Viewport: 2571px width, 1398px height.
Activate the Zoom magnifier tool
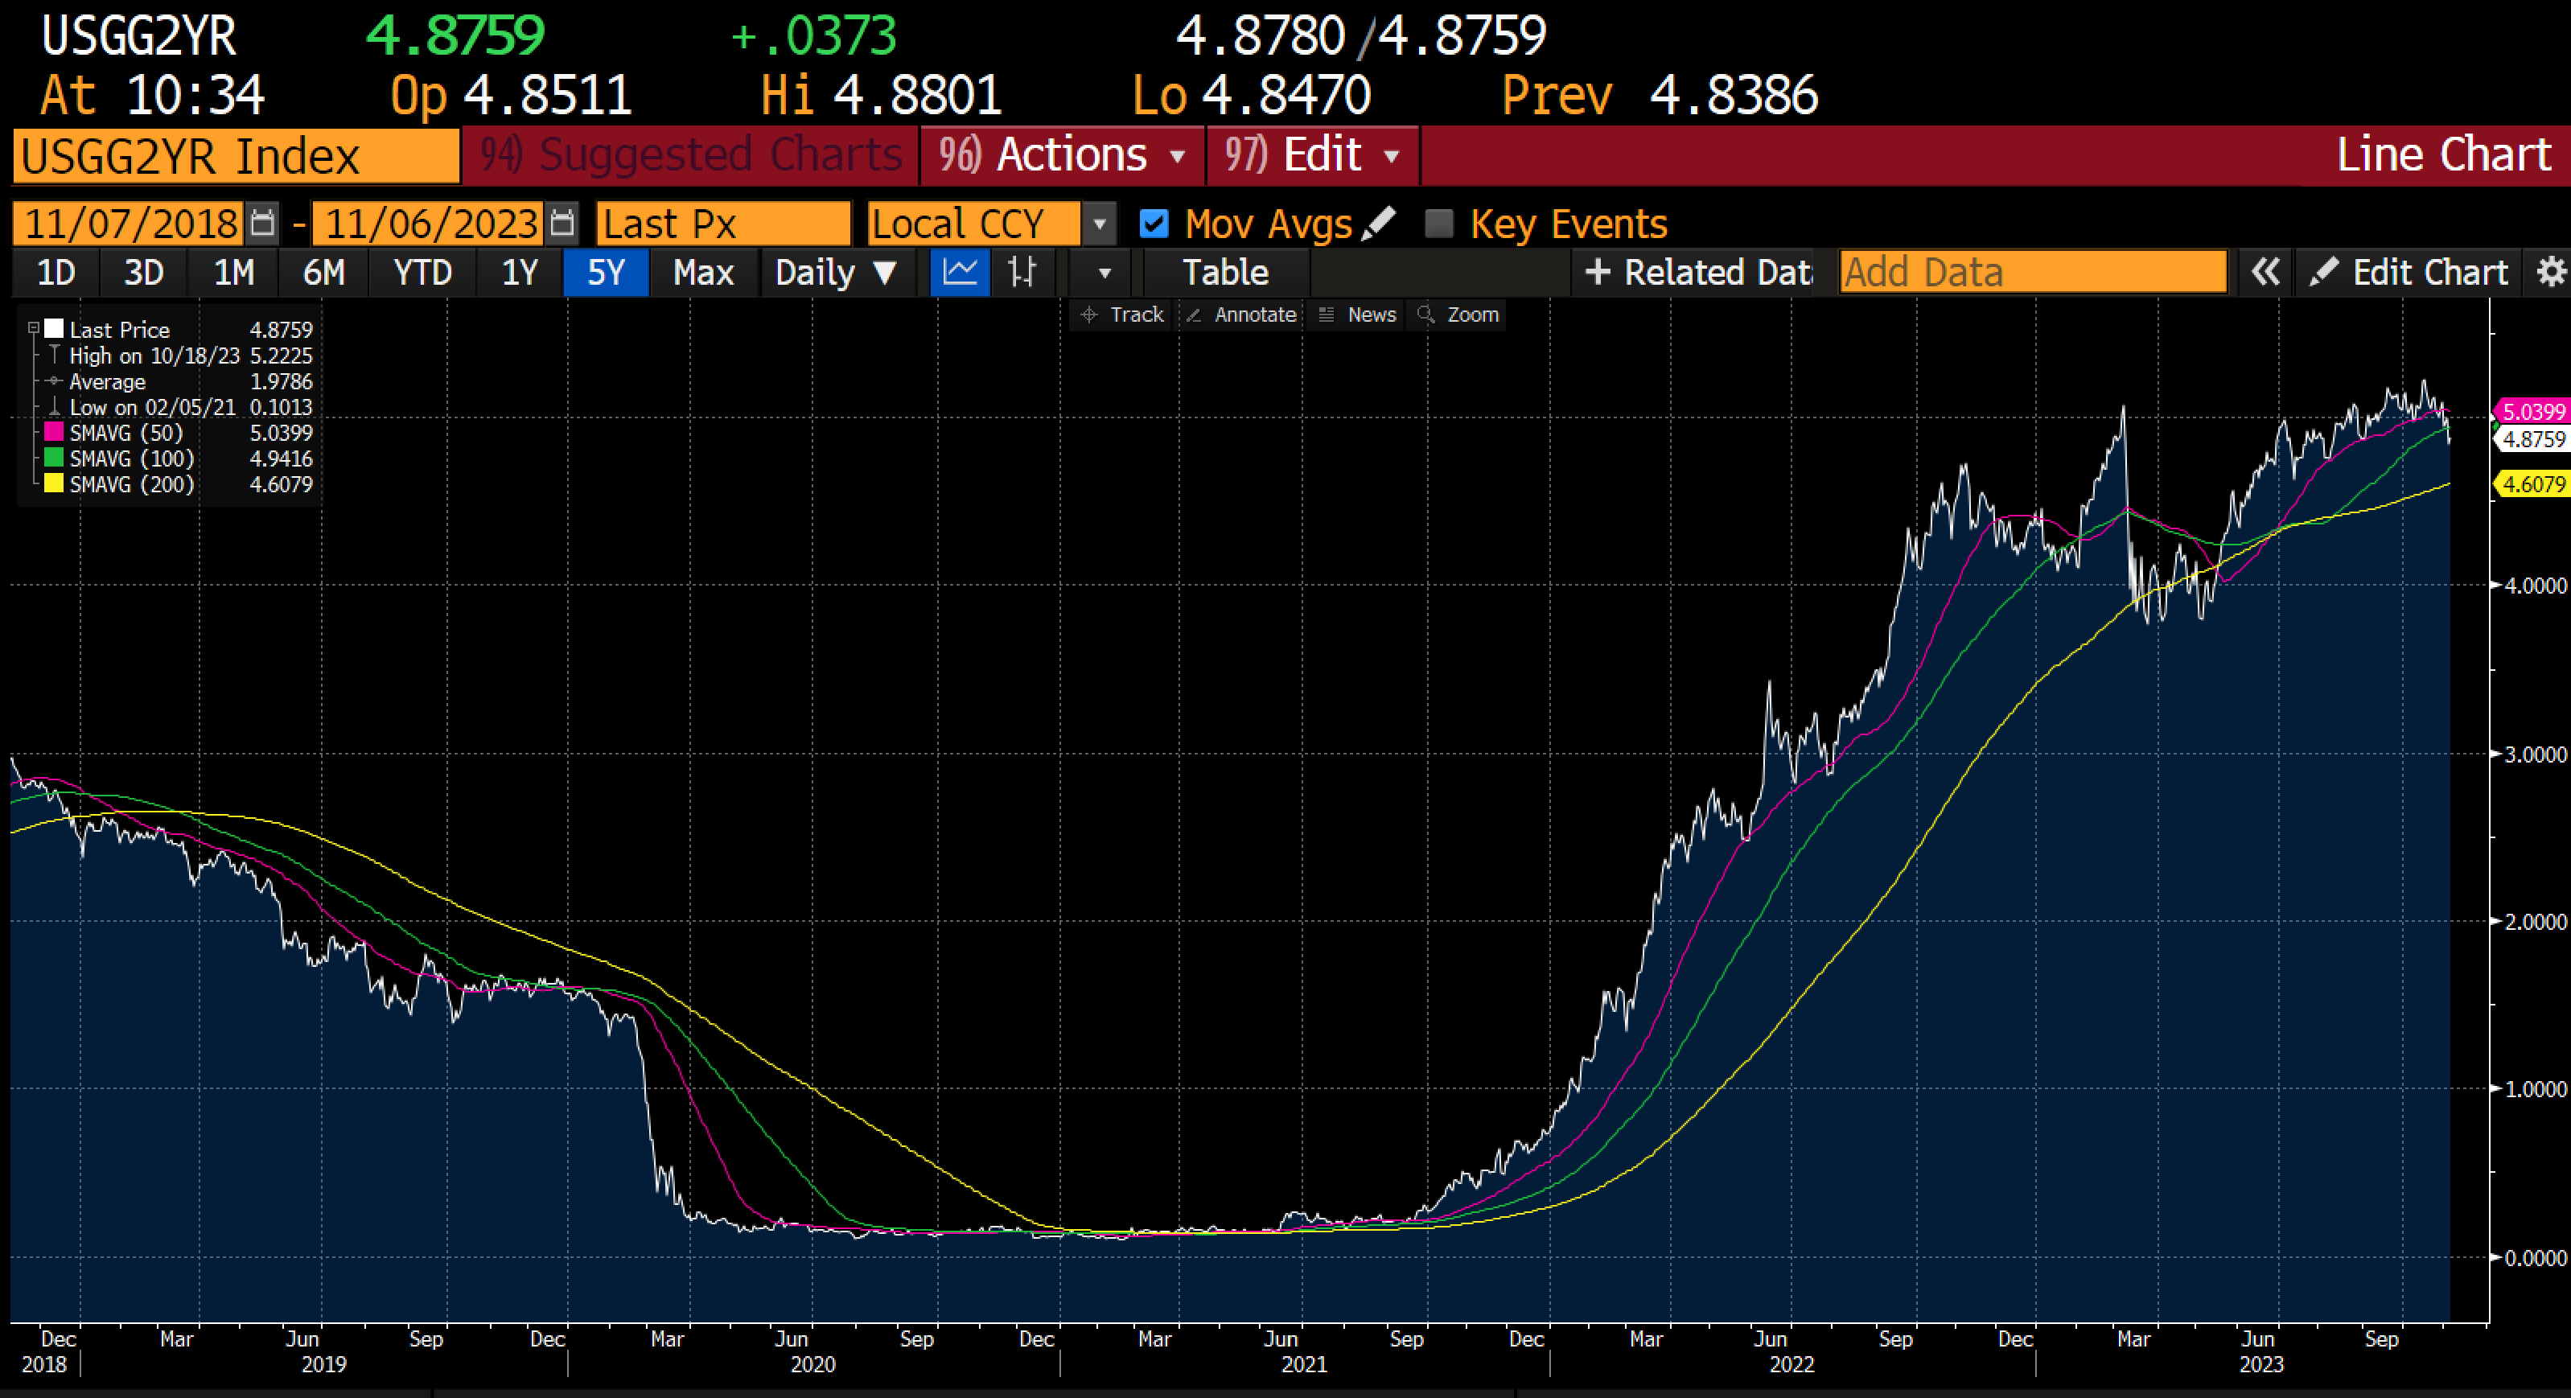point(1458,315)
